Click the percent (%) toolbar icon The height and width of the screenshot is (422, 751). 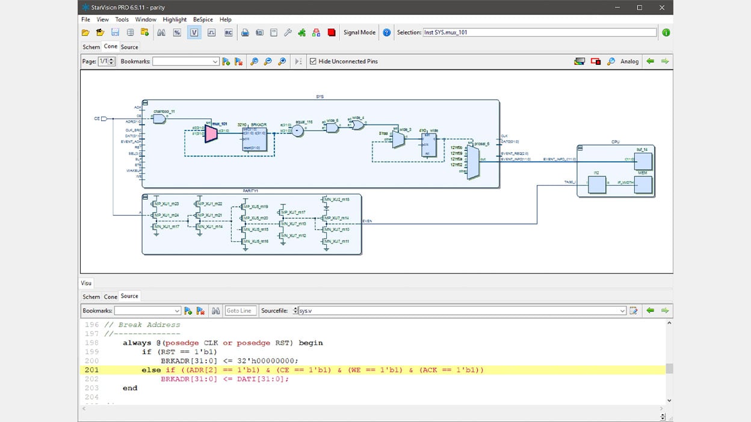point(177,32)
